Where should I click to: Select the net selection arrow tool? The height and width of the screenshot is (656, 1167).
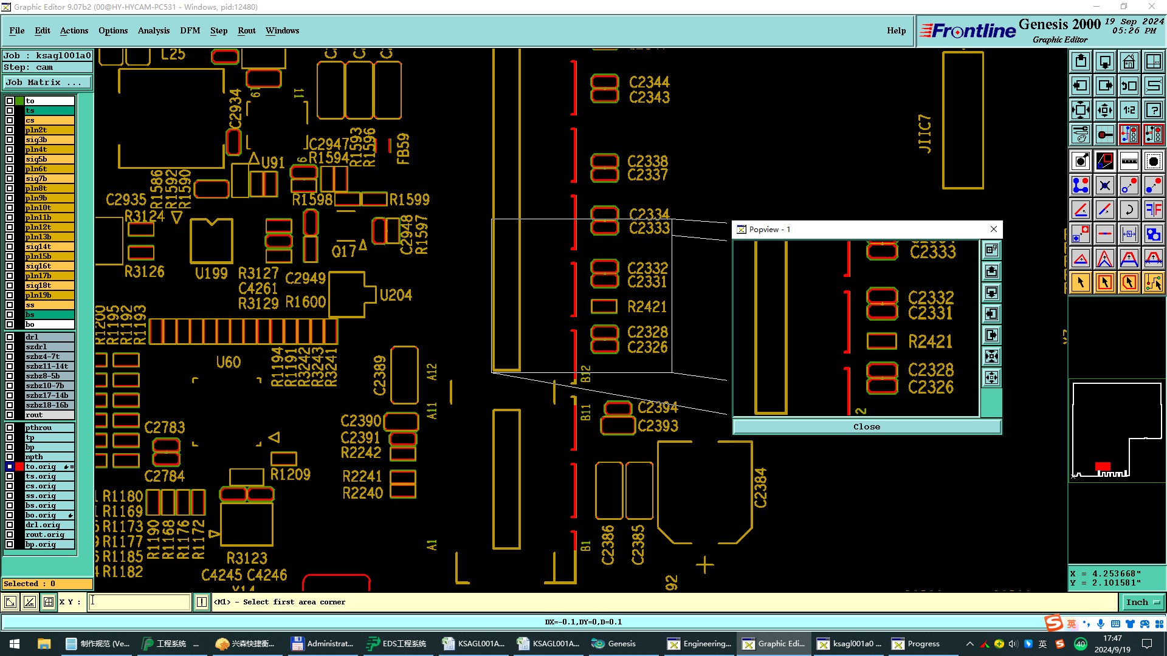coord(1154,282)
